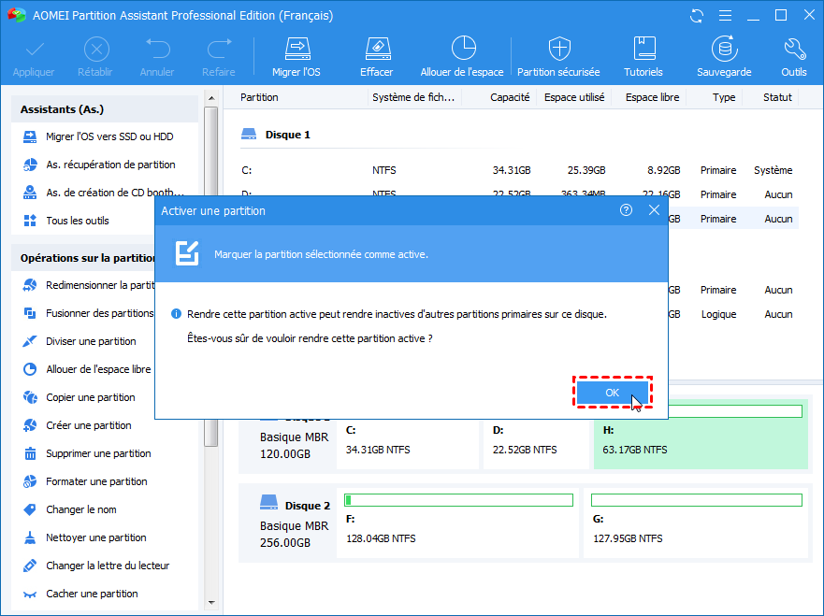Open the Tutoriels book icon

pyautogui.click(x=643, y=49)
